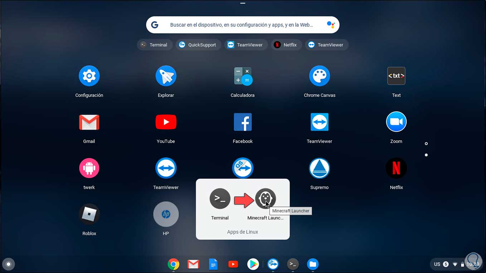Select the Netflix suggestion chip

tap(286, 45)
